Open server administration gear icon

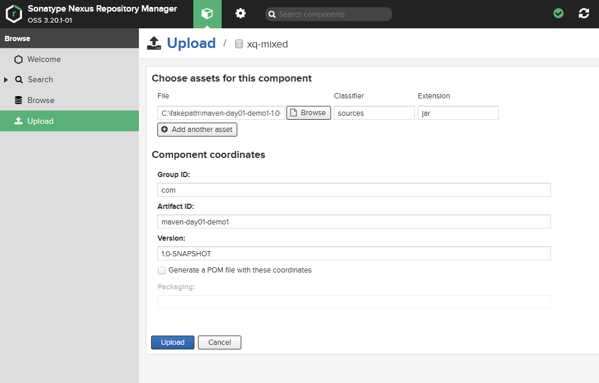click(x=240, y=14)
